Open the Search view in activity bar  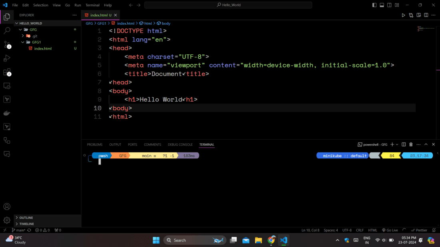pyautogui.click(x=7, y=30)
